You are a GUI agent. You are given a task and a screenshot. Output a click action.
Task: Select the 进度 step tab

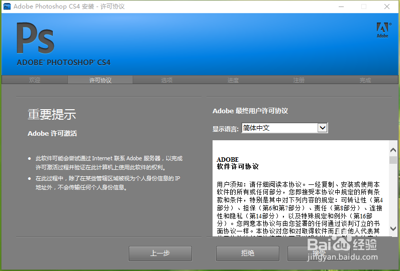click(x=233, y=80)
